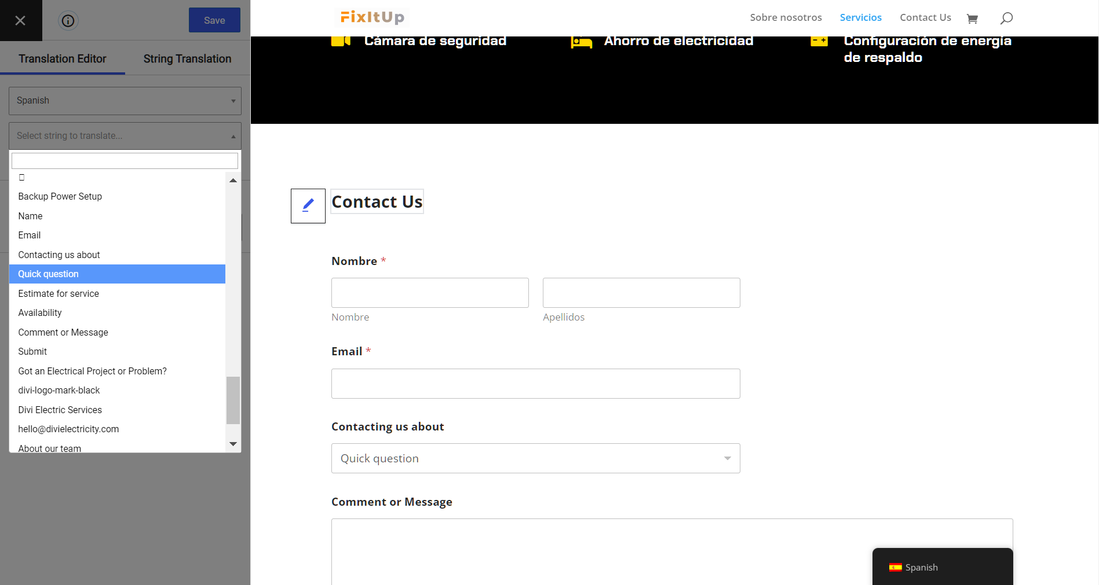Screen dimensions: 1099x585
Task: Click the string search input field
Action: [x=125, y=161]
